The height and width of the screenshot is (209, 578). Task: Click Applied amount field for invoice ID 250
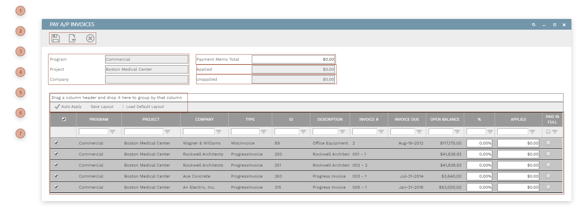(x=518, y=154)
